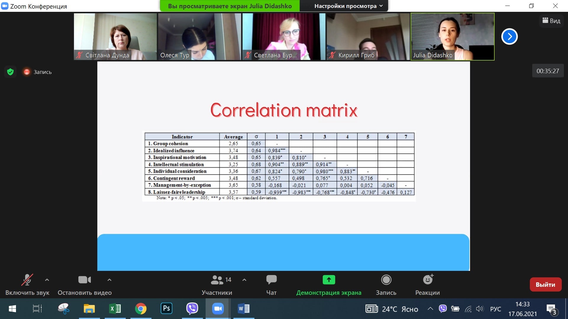Expand video options arrow beside camera
The image size is (568, 319).
(x=109, y=280)
